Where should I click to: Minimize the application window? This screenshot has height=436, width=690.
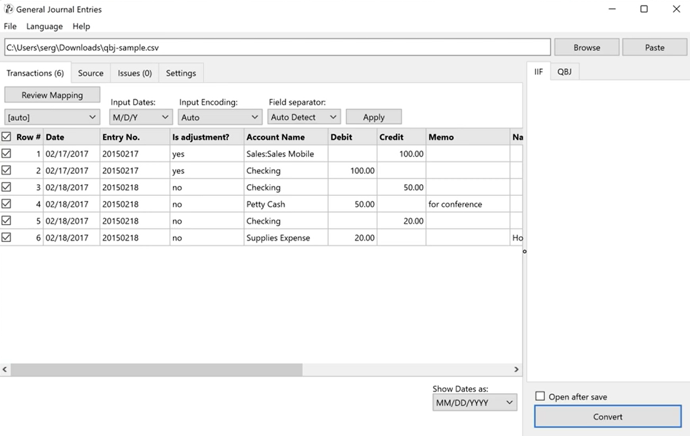point(612,9)
